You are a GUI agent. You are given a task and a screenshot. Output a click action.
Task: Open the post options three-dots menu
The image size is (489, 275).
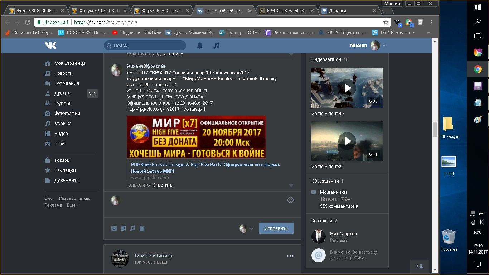[x=290, y=256]
